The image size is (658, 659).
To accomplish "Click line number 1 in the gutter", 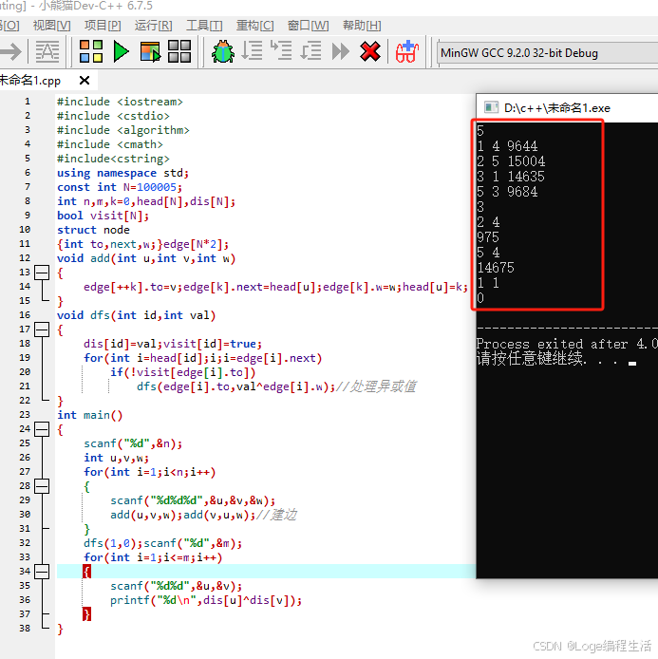I will pyautogui.click(x=28, y=102).
